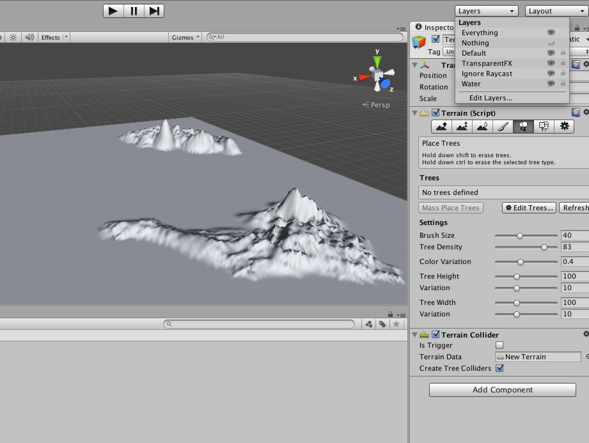Screen dimensions: 589x443
Task: Select Edit Layers... menu item
Action: 512,98
